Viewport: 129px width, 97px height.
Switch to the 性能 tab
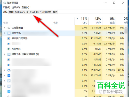(11, 12)
